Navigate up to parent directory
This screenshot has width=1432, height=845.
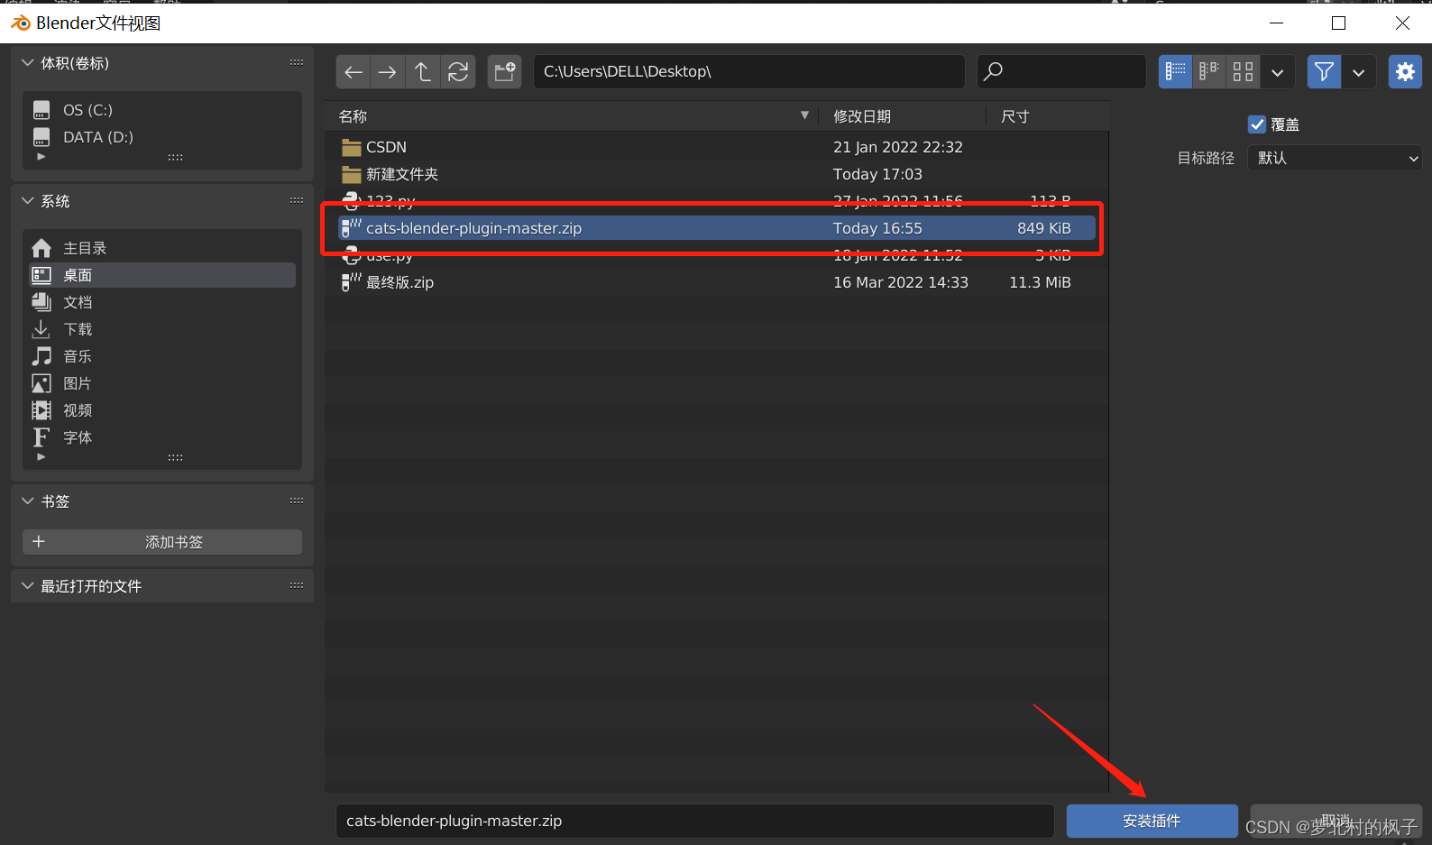[423, 72]
